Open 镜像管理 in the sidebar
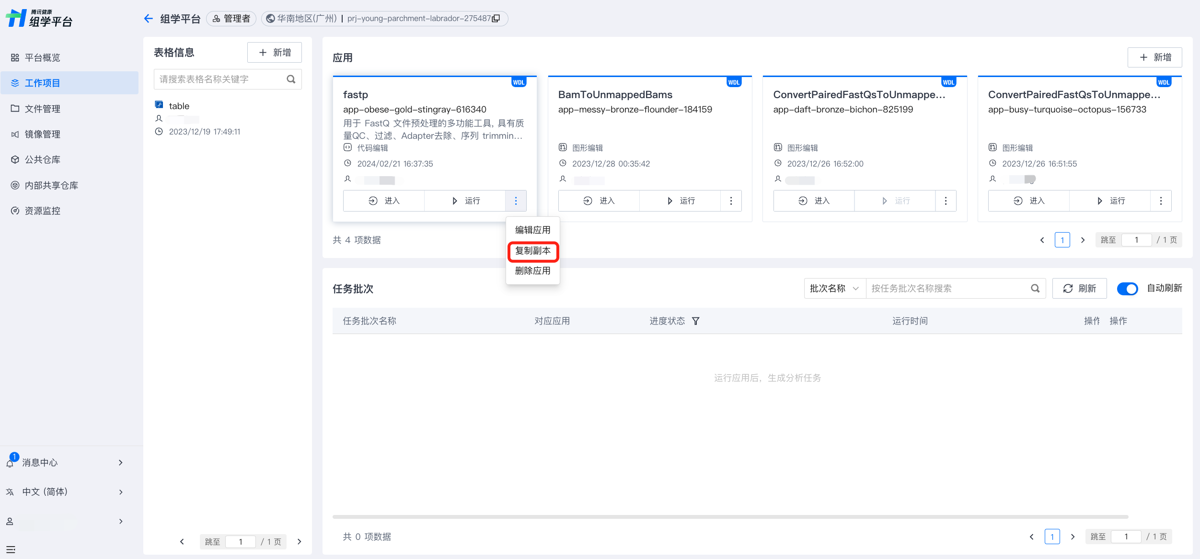The image size is (1200, 559). click(43, 134)
